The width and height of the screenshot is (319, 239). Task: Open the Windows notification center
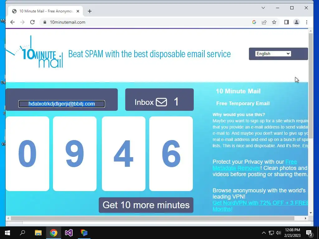309,233
